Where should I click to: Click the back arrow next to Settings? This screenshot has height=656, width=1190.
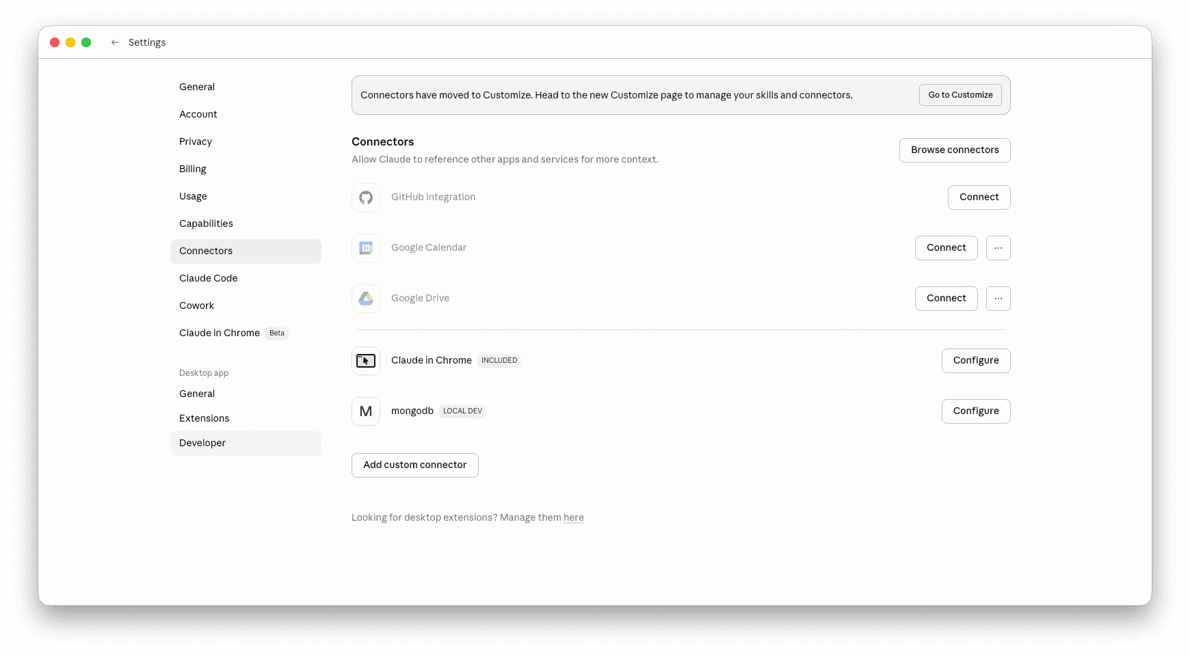click(114, 42)
